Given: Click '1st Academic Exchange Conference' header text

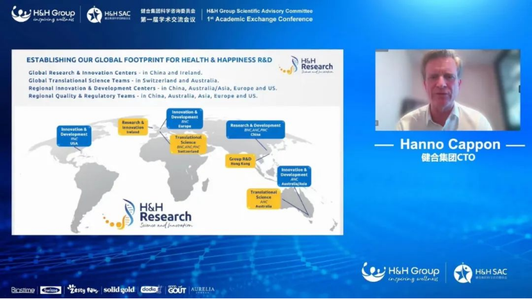Looking at the screenshot, I should point(259,19).
